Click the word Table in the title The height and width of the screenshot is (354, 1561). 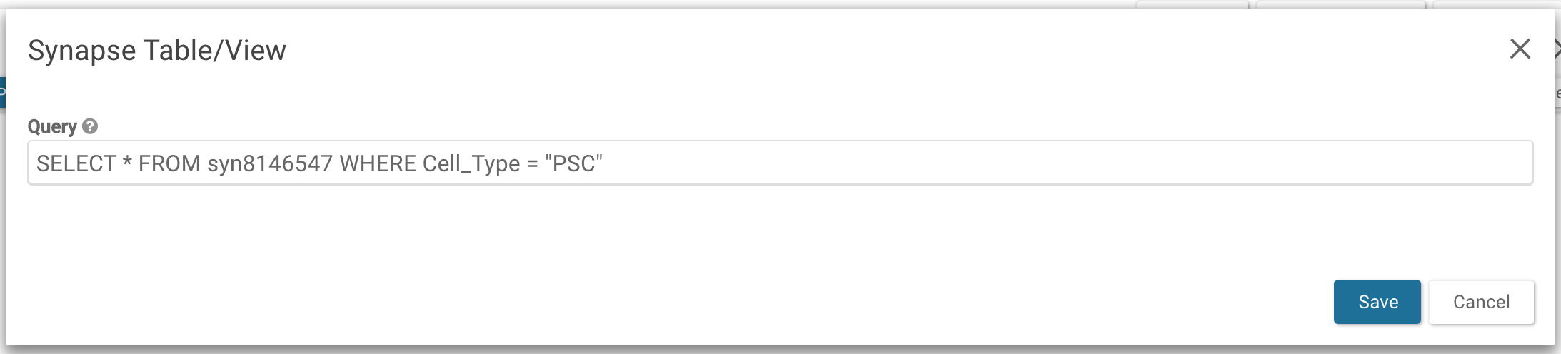(179, 51)
